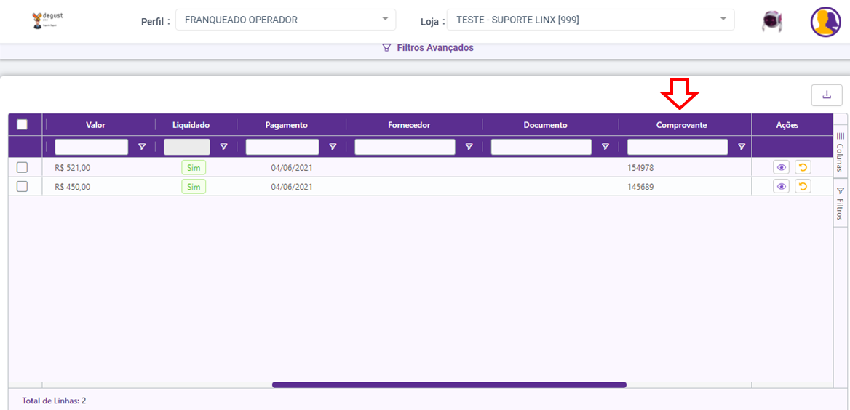Image resolution: width=850 pixels, height=410 pixels.
Task: Click the export download icon button
Action: [x=826, y=95]
